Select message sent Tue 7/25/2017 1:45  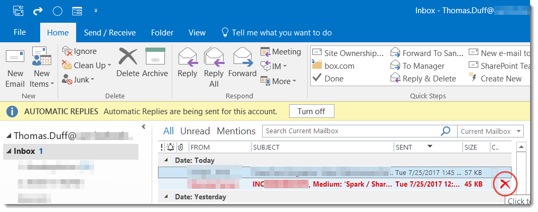[x=335, y=172]
